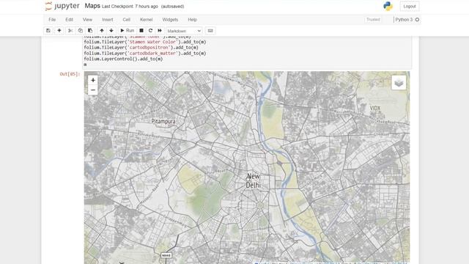Open the File menu
Screen dimensions: 469x264
coord(52,20)
